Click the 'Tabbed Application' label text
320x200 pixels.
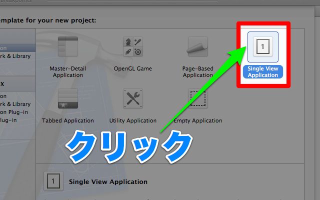(68, 120)
